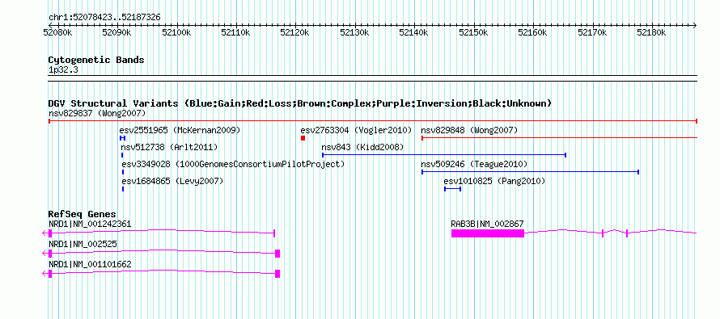Image resolution: width=720 pixels, height=319 pixels.
Task: Select the long red nsv829837 loss bar
Action: click(373, 121)
